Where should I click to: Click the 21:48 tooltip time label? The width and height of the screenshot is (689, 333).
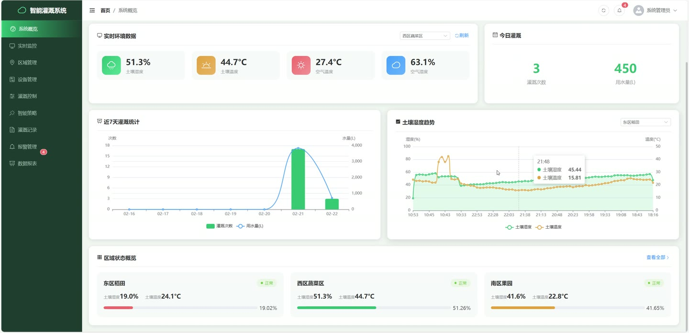543,162
